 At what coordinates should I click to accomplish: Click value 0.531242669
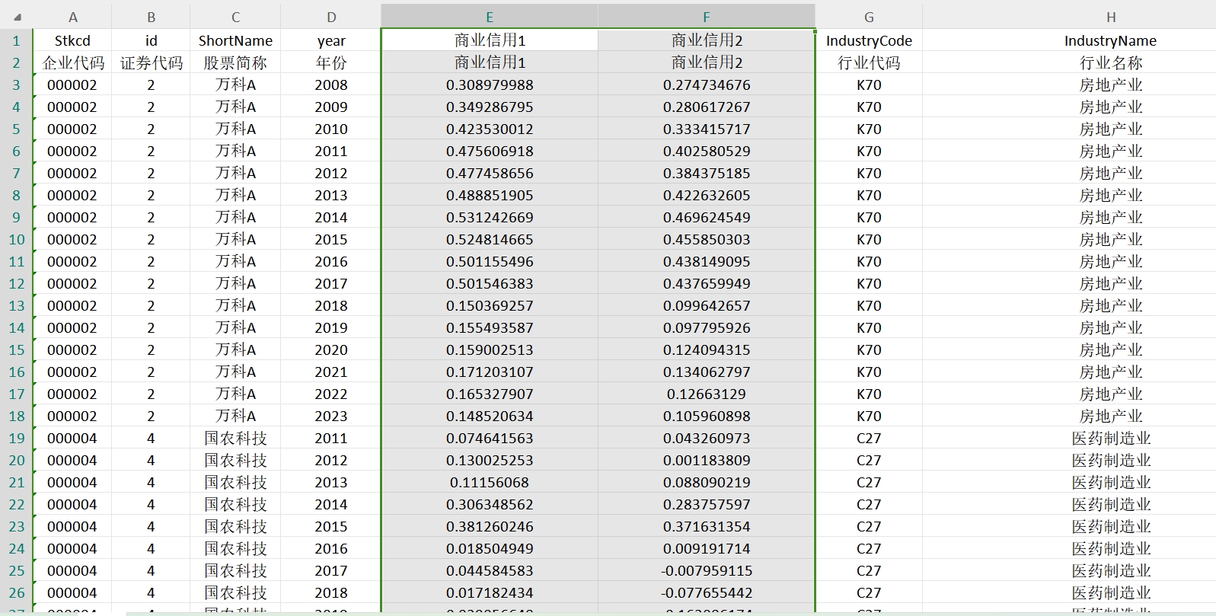pyautogui.click(x=490, y=217)
